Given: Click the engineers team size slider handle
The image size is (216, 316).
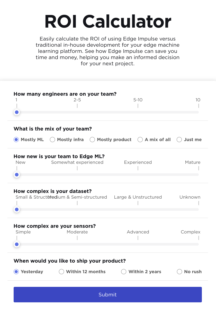Looking at the screenshot, I should (17, 112).
